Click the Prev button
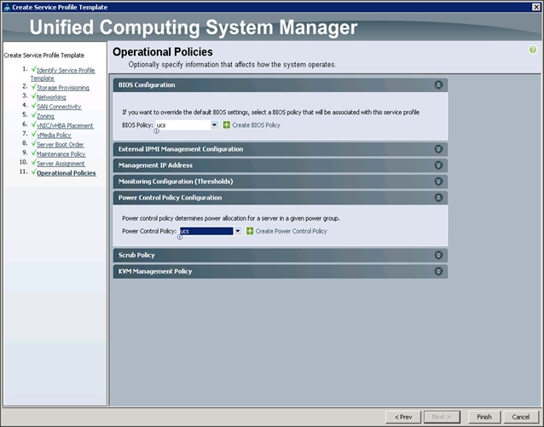 click(x=403, y=417)
